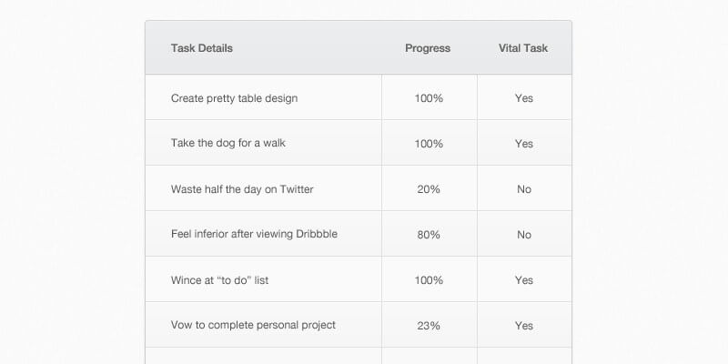Click 100% progress for pretty table design
Screen dimensions: 728x364
[x=429, y=98]
